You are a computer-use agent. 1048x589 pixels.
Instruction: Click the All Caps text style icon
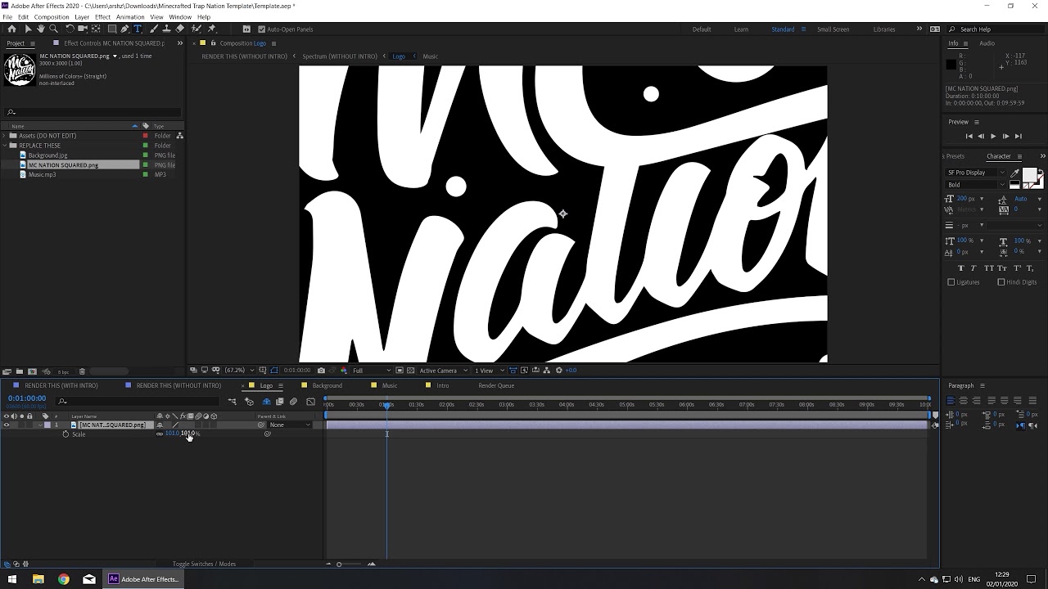(988, 268)
